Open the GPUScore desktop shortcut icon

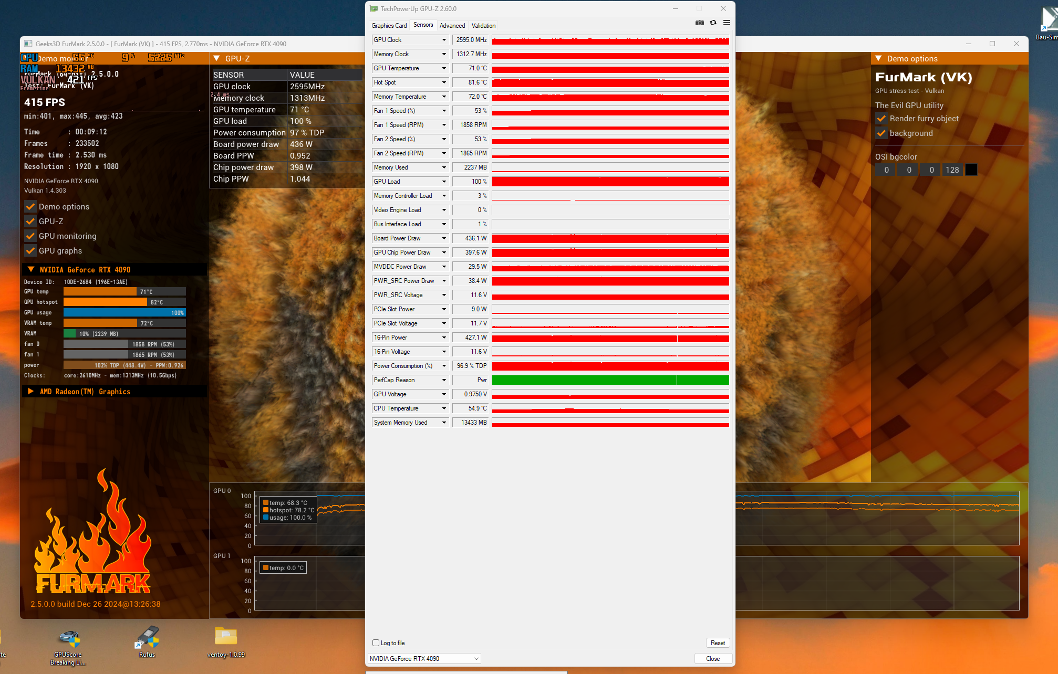68,639
